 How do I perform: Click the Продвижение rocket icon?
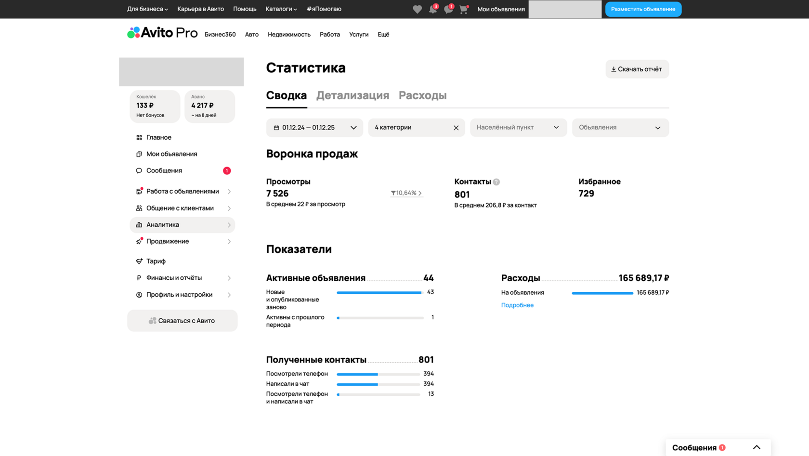pyautogui.click(x=139, y=241)
